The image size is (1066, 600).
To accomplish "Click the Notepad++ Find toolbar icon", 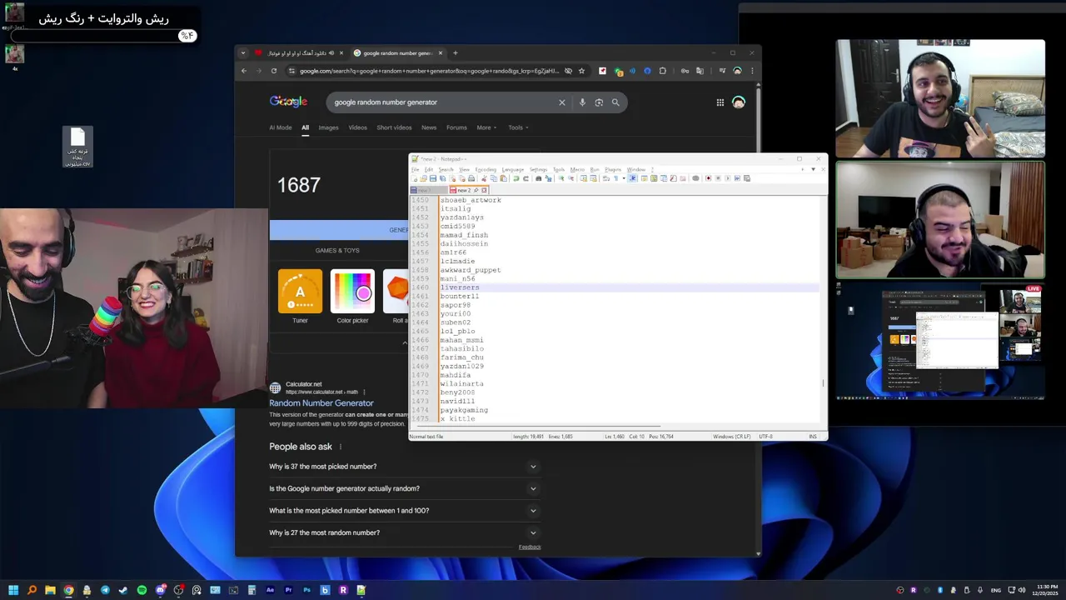I will point(539,178).
